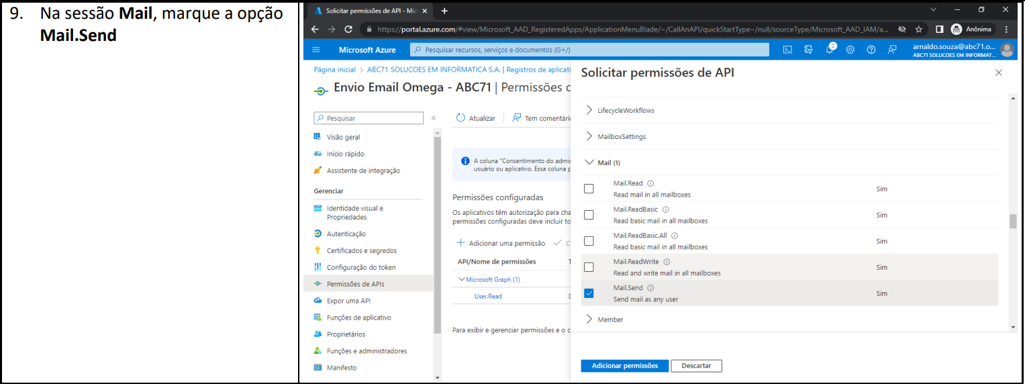The height and width of the screenshot is (384, 1025).
Task: Open the feedback icon in top bar
Action: (x=892, y=50)
